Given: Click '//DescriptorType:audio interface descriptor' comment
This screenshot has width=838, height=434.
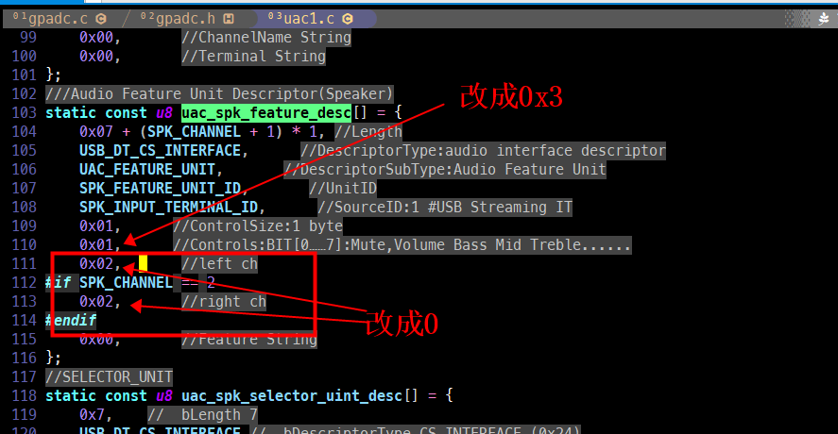Looking at the screenshot, I should (x=483, y=151).
